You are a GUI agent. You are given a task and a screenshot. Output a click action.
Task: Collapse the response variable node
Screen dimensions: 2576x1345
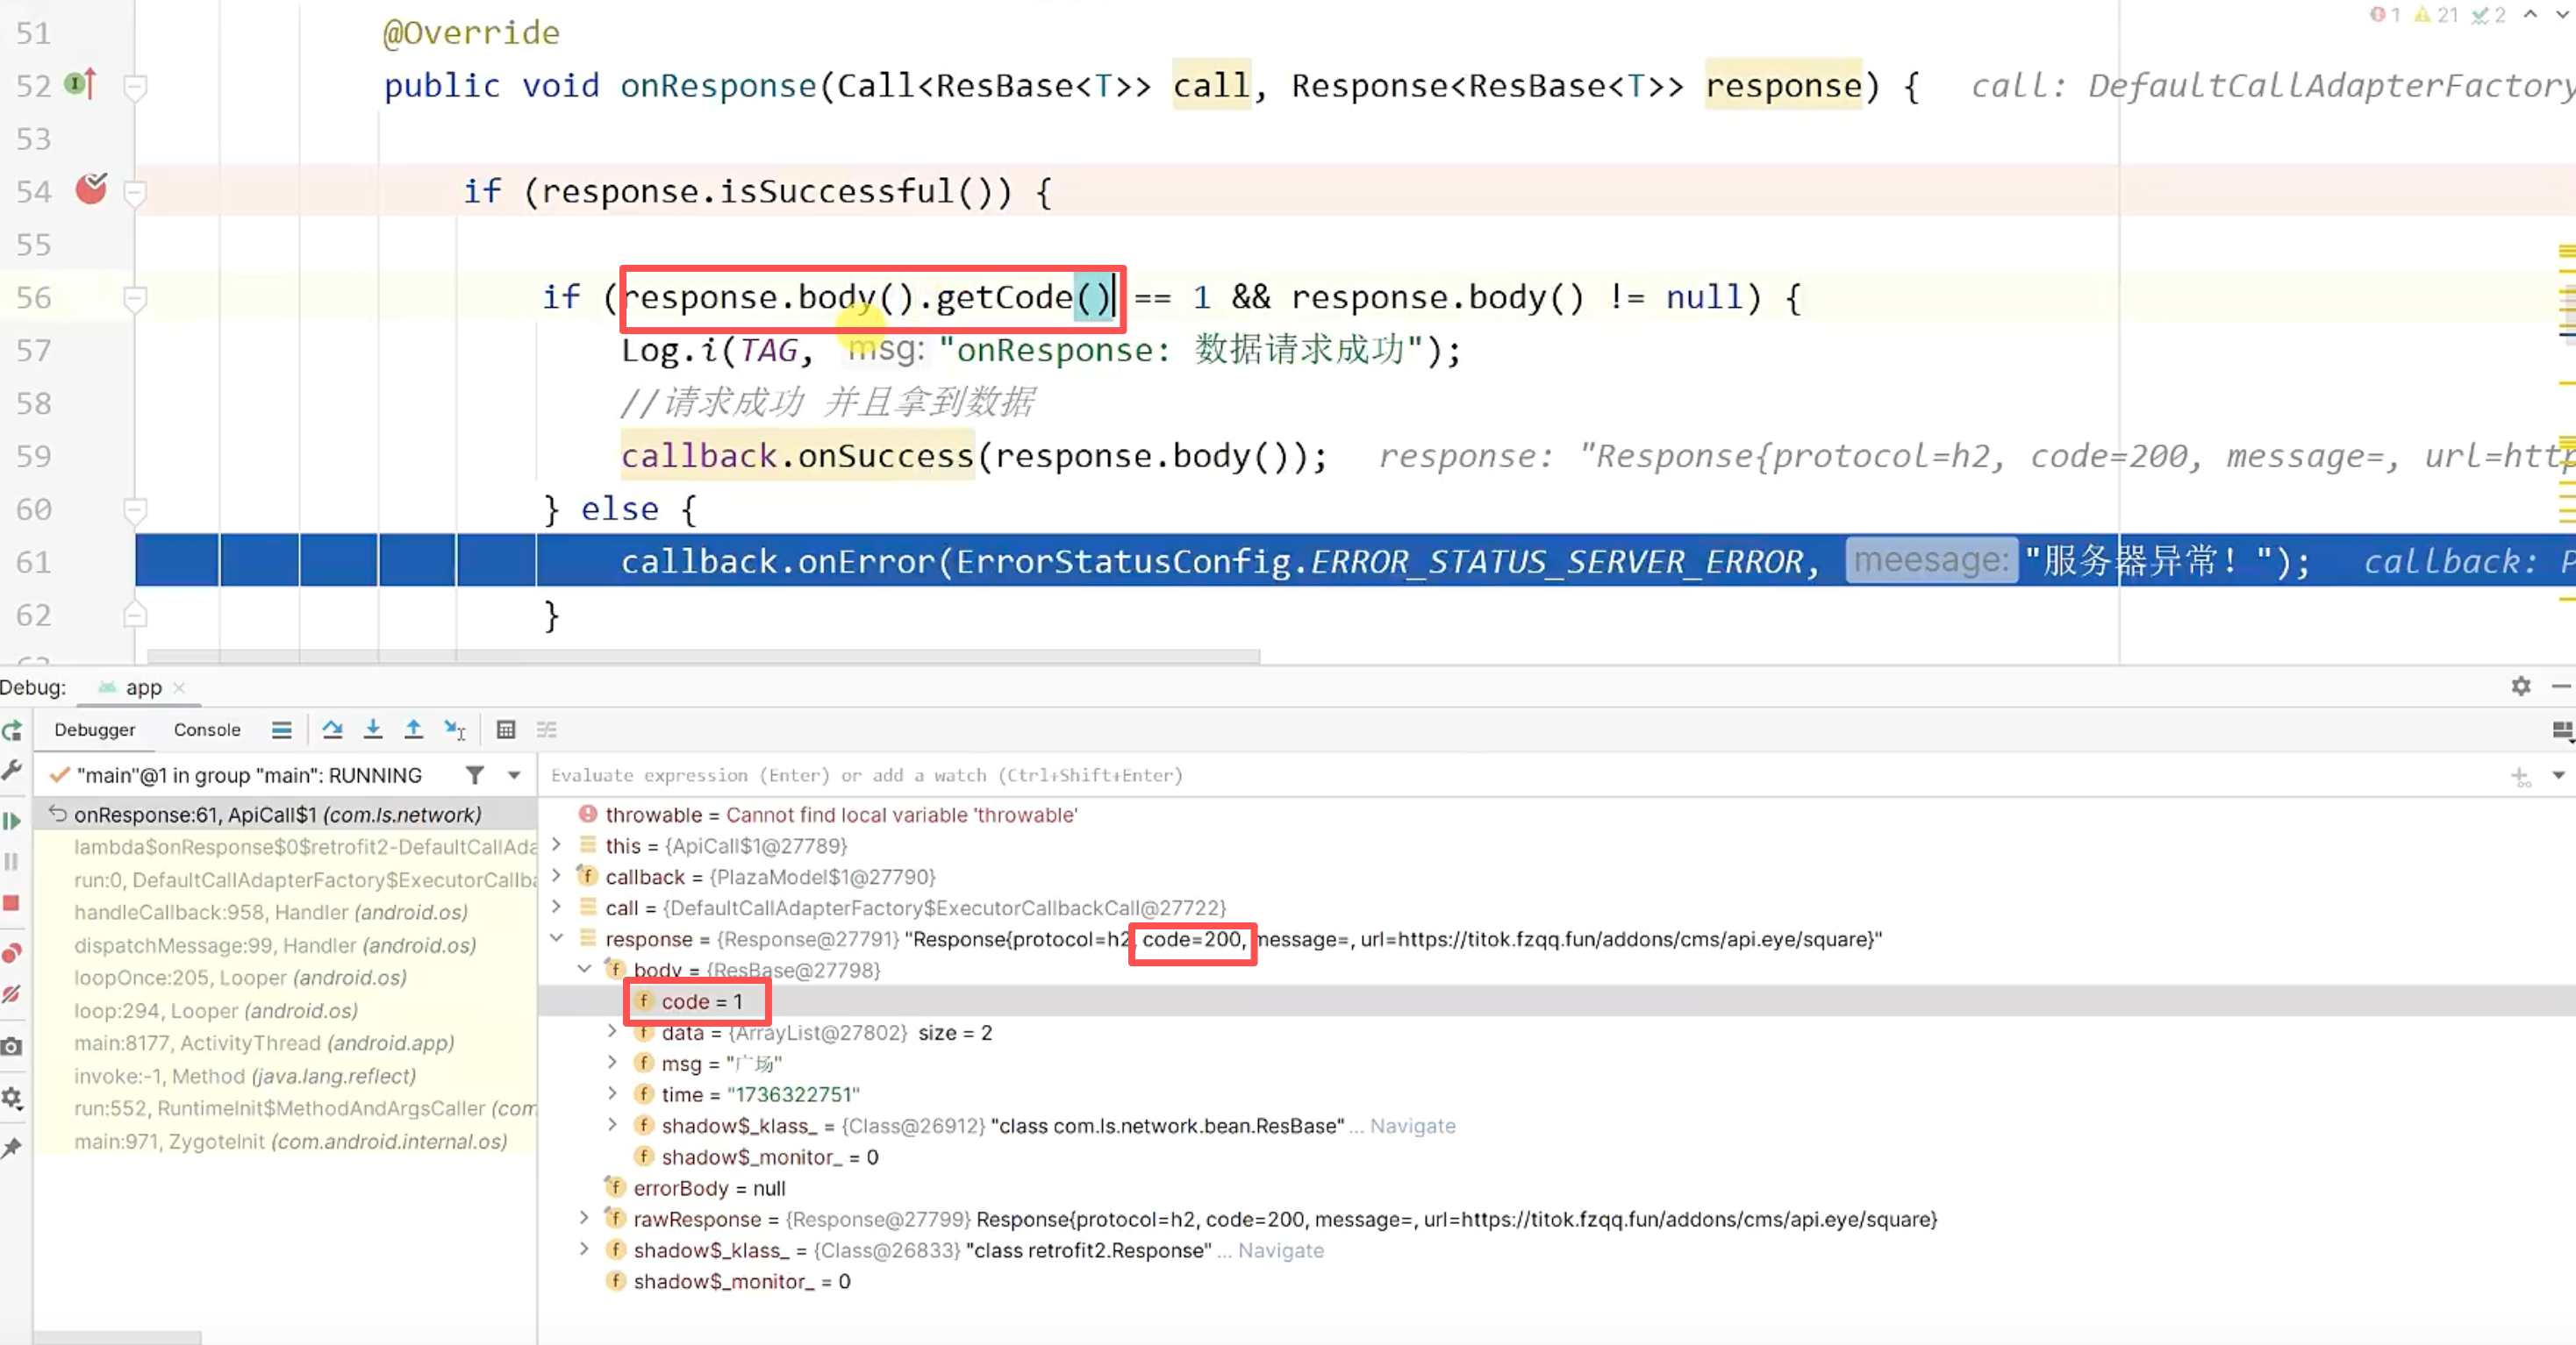click(557, 938)
